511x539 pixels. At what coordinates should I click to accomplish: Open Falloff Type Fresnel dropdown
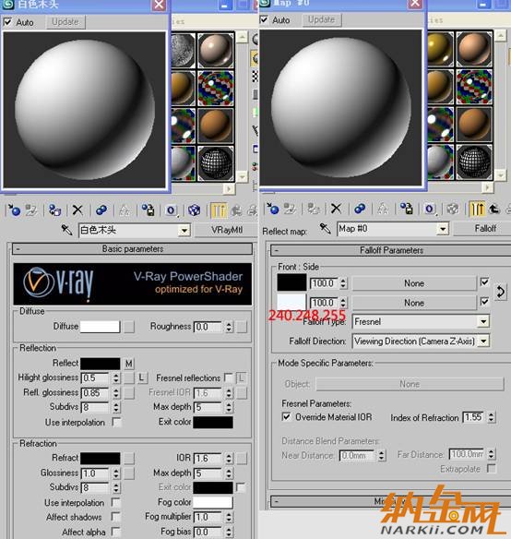(x=421, y=321)
